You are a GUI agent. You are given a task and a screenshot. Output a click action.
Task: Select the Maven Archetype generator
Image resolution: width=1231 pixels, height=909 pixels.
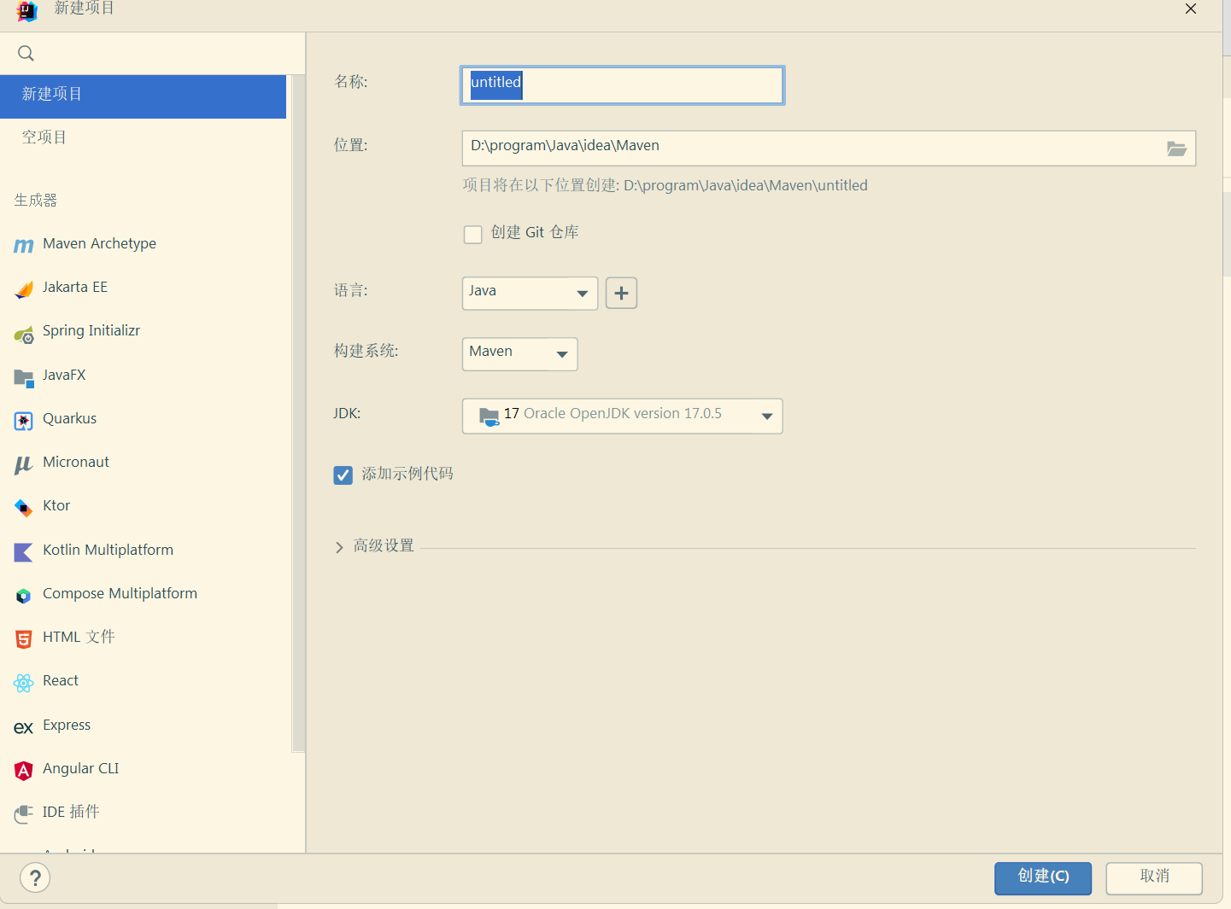tap(99, 243)
